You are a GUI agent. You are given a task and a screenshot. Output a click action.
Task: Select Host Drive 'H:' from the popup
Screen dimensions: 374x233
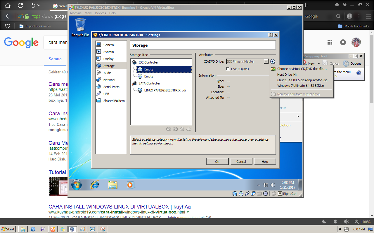point(302,75)
